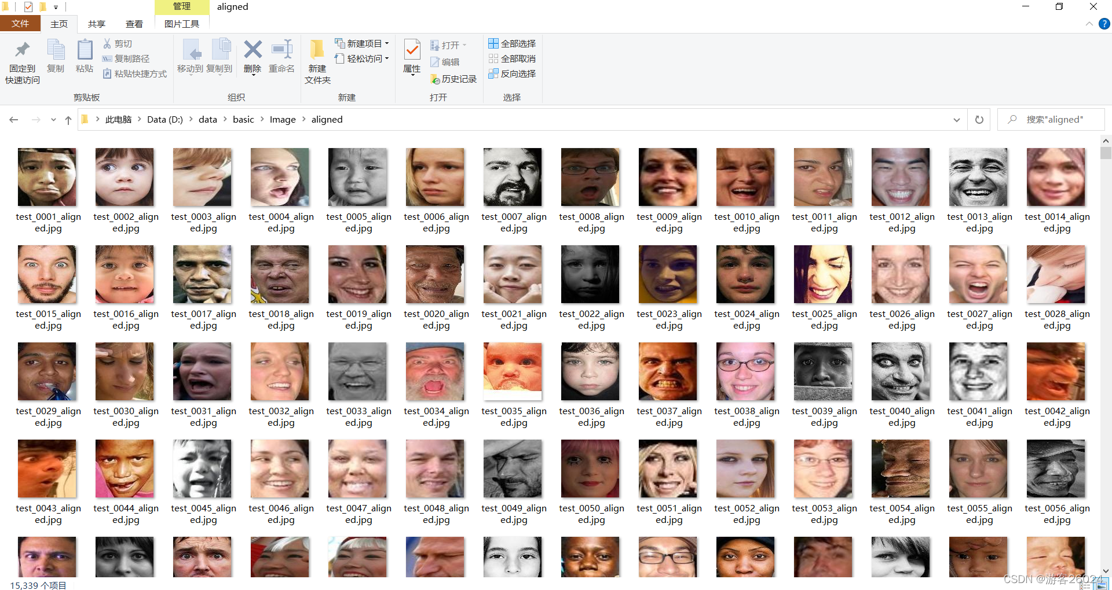1112x590 pixels.
Task: Click the Cut (剪切) scissors icon
Action: (107, 43)
